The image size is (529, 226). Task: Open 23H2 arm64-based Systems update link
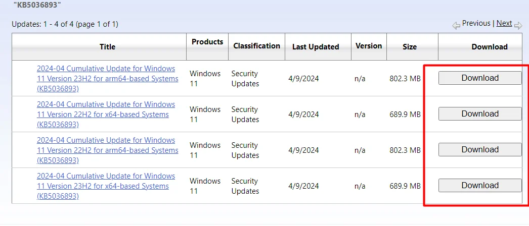pyautogui.click(x=108, y=79)
